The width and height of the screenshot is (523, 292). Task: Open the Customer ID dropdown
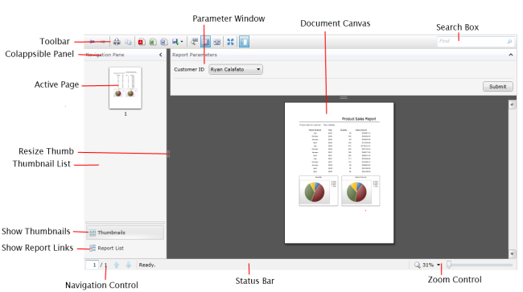point(236,69)
